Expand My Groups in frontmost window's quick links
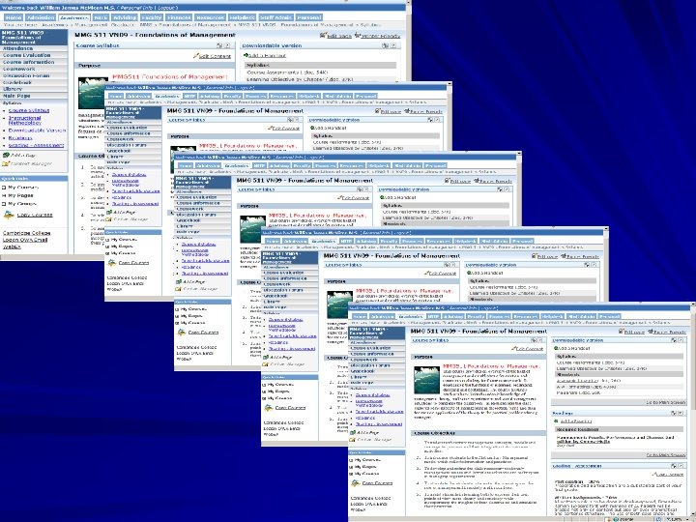This screenshot has width=696, height=522. 351,474
